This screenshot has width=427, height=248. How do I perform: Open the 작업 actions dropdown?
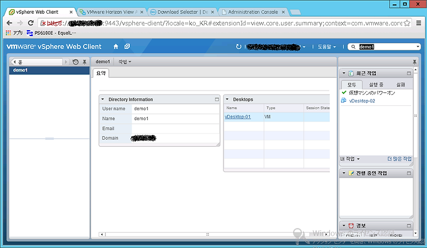tap(125, 62)
